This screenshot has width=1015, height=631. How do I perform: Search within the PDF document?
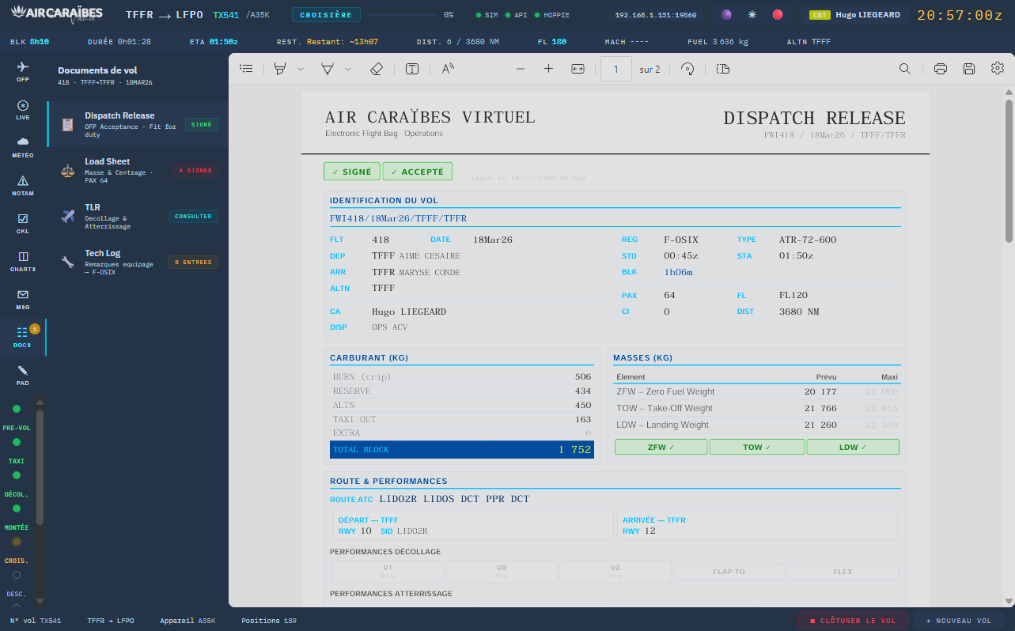point(905,69)
